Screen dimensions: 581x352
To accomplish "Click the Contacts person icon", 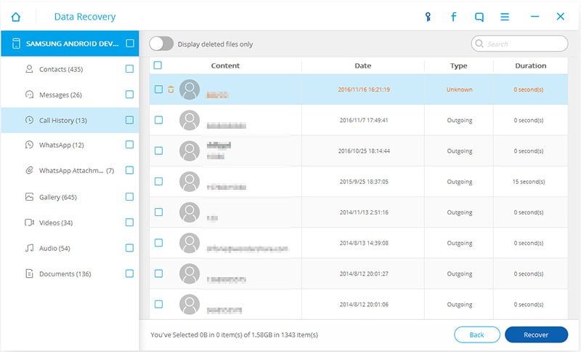I will pos(29,69).
